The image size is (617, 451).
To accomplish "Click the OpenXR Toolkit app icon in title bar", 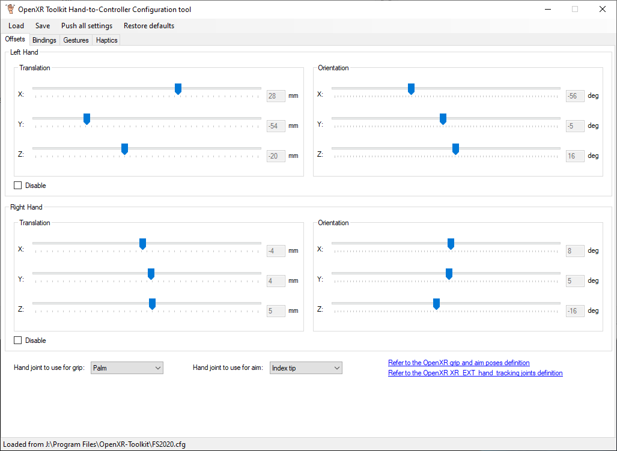I will (x=10, y=9).
